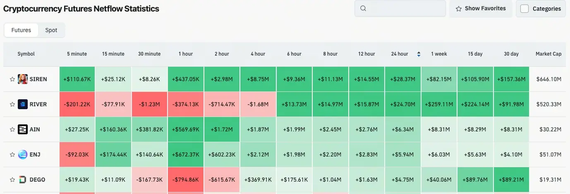Open the DEGO symbol link
570x194 pixels.
(x=37, y=180)
